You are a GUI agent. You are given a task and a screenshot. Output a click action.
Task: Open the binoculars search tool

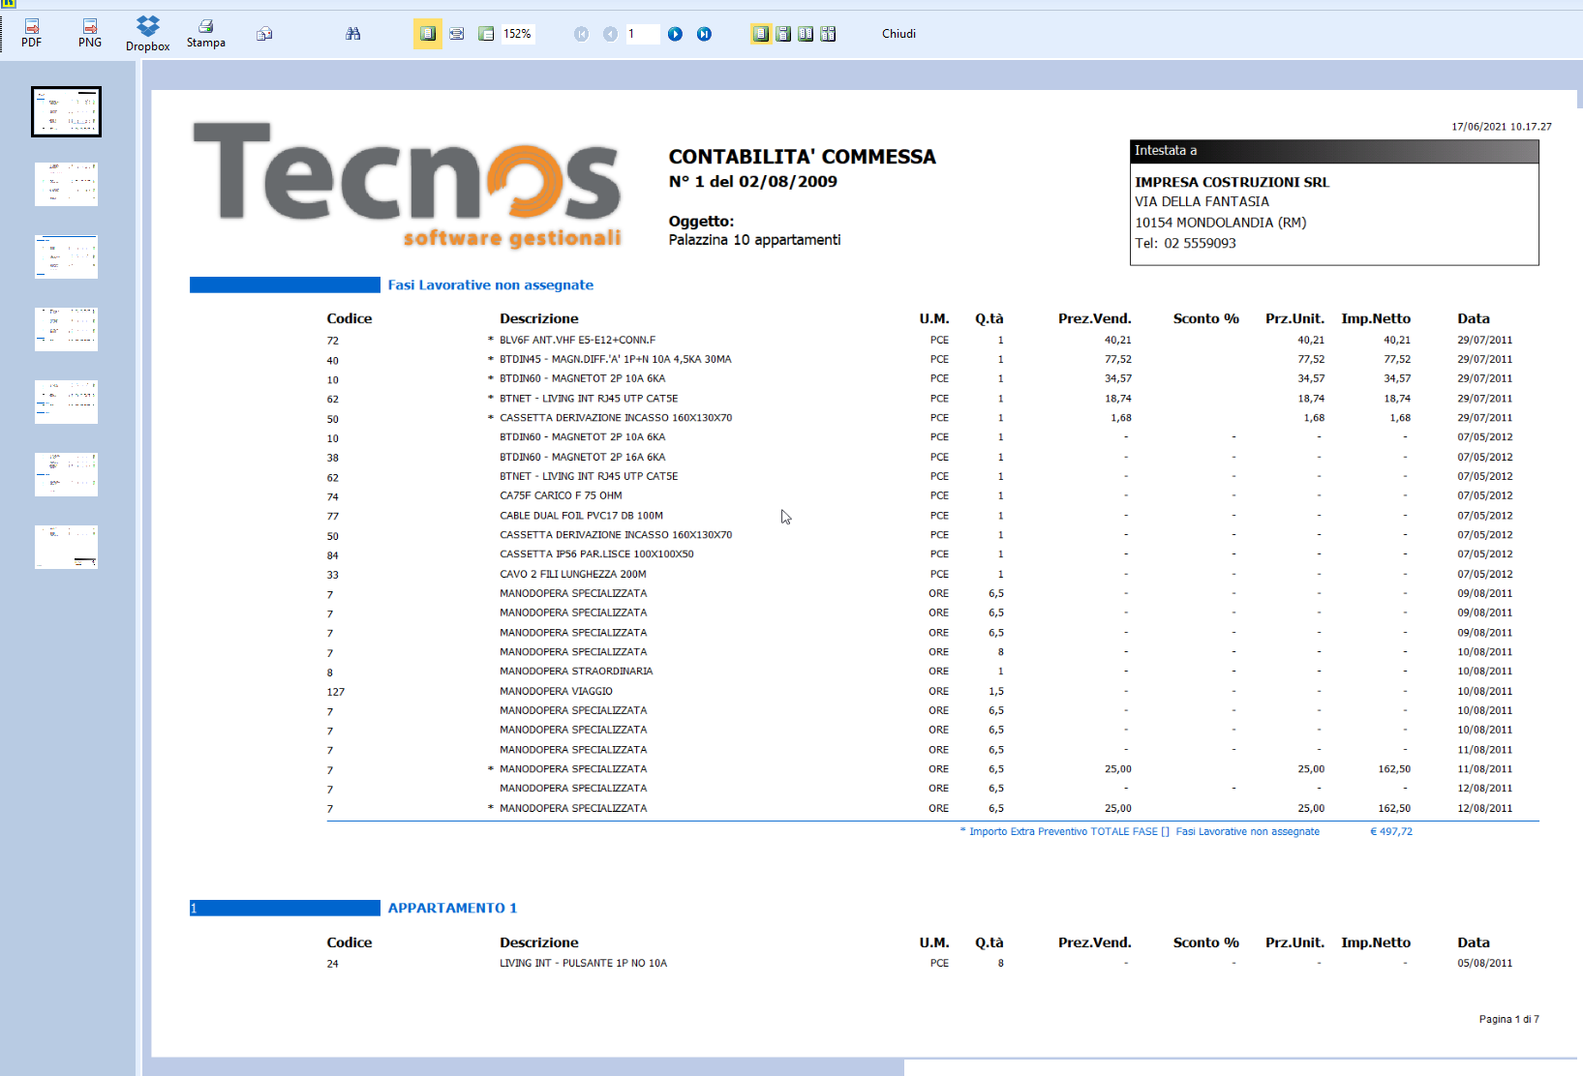[x=352, y=34]
